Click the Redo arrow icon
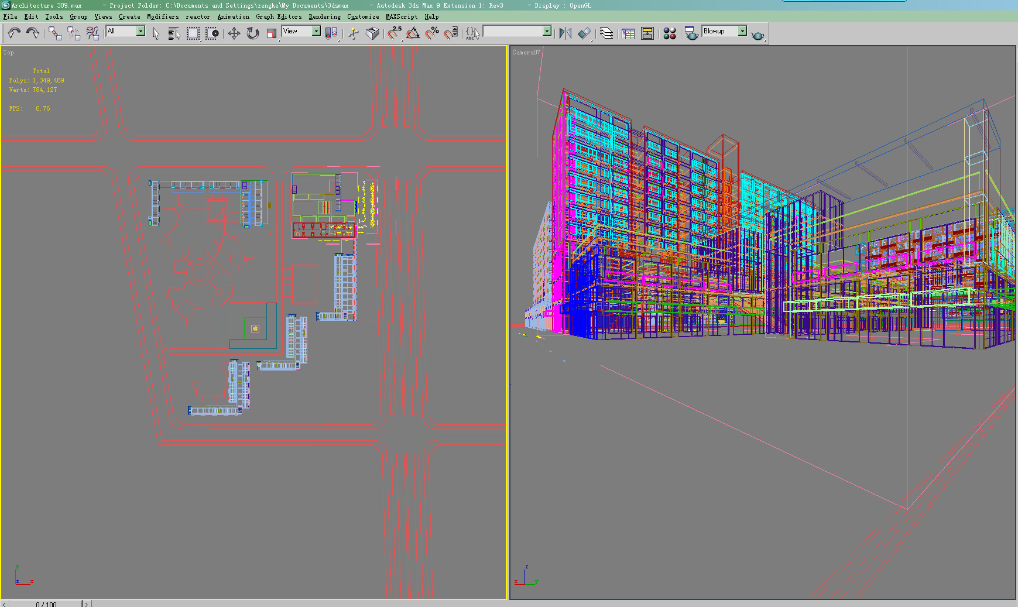 [x=33, y=33]
